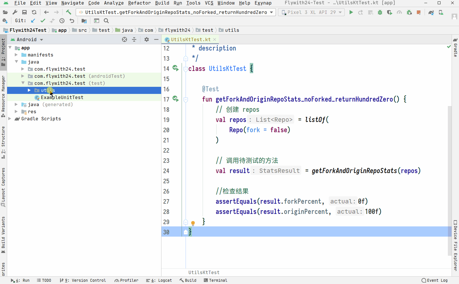Commit changes with the green Git checkmark
The width and height of the screenshot is (459, 284).
pos(43,21)
